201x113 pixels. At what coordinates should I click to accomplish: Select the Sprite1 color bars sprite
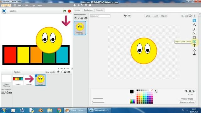tap(18, 80)
